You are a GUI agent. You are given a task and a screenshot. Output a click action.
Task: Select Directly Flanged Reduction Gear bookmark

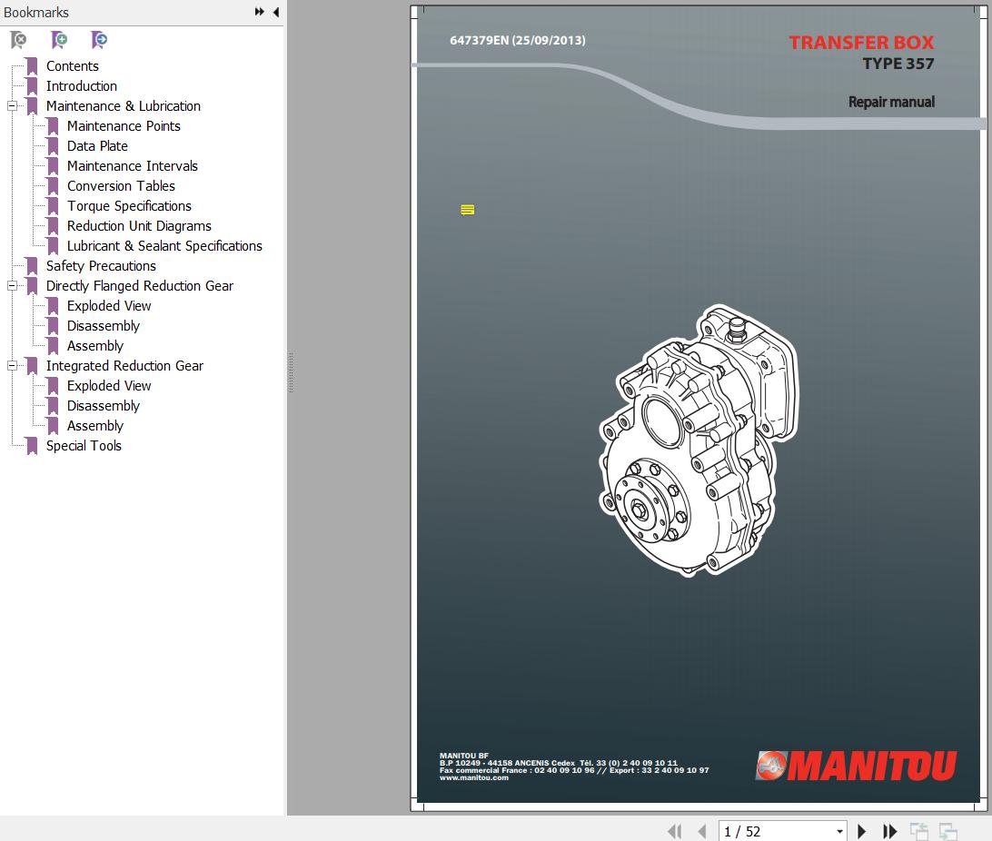140,286
